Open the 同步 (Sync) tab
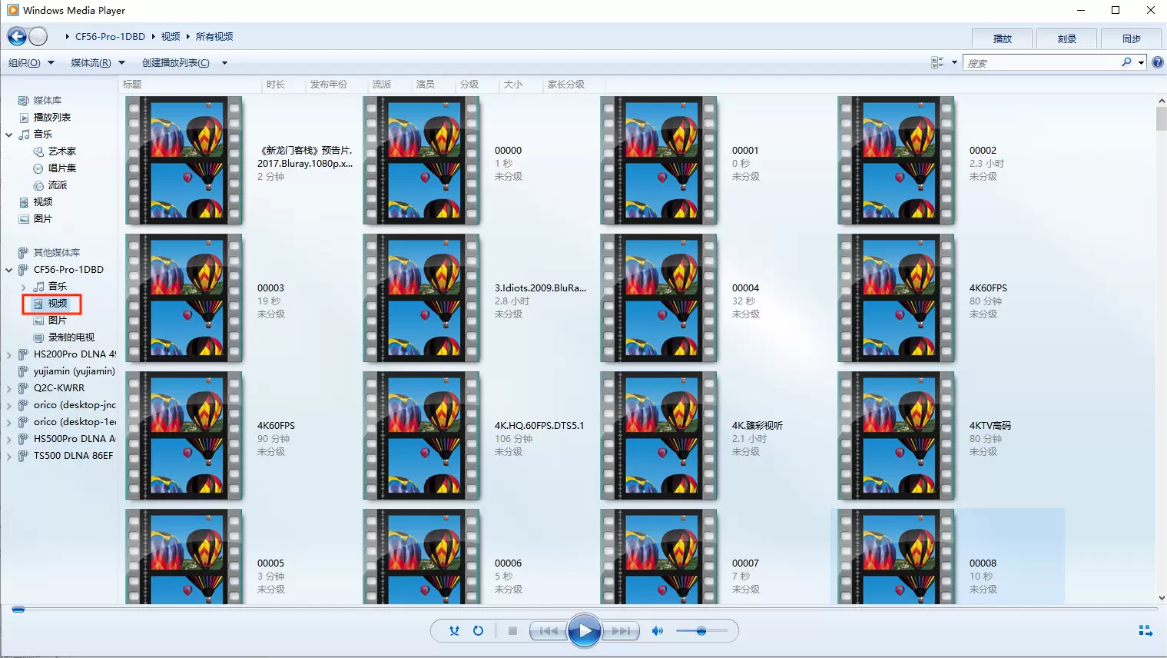Viewport: 1167px width, 658px height. tap(1131, 38)
